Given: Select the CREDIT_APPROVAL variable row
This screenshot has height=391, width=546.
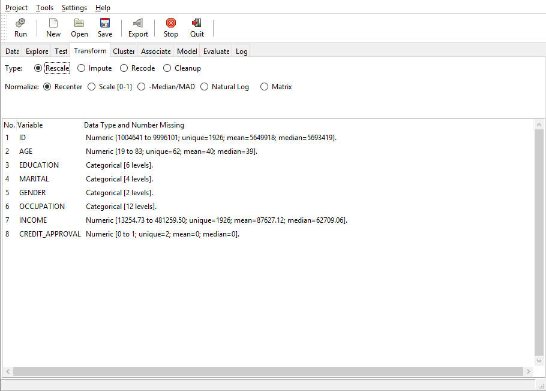Looking at the screenshot, I should tap(268, 234).
